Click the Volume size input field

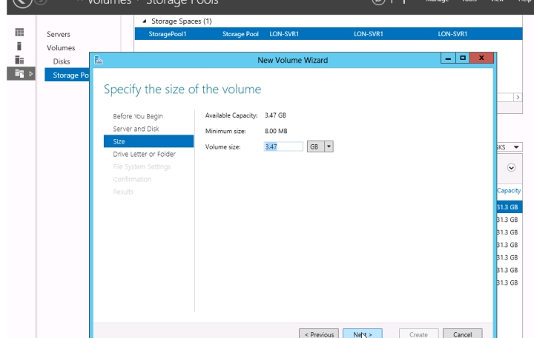click(283, 147)
